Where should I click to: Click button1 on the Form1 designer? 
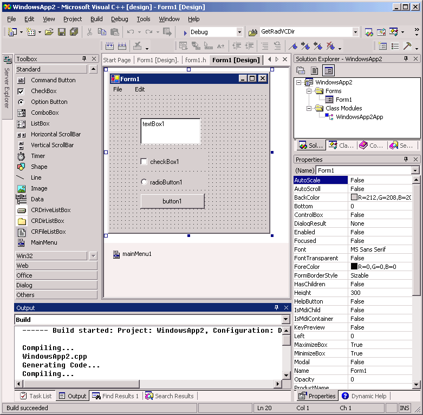point(172,201)
